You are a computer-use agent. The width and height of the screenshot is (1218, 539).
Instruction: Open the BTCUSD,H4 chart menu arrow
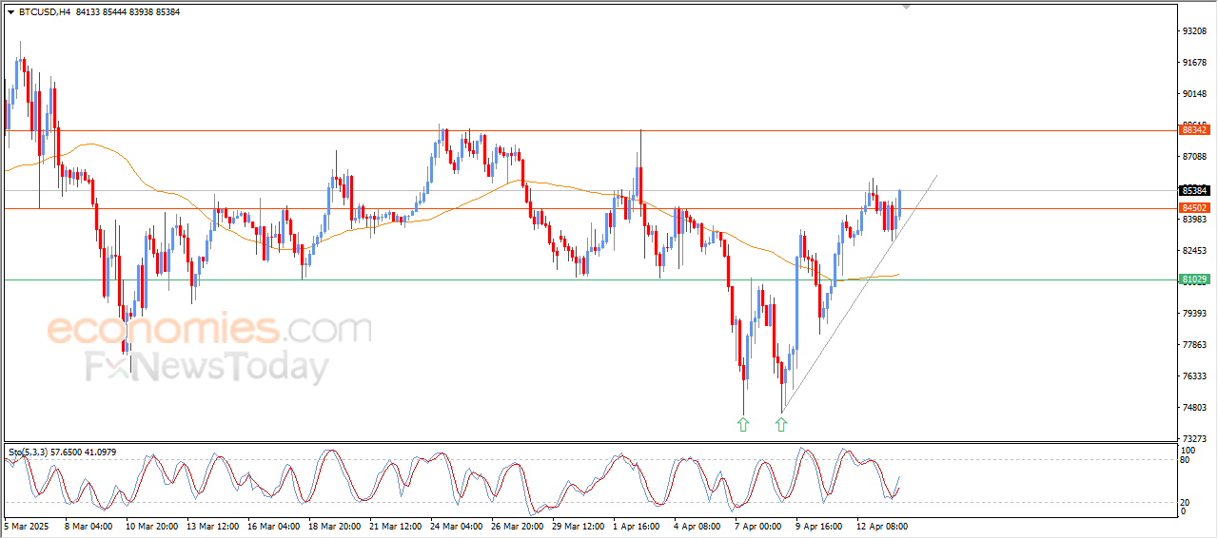tap(10, 12)
